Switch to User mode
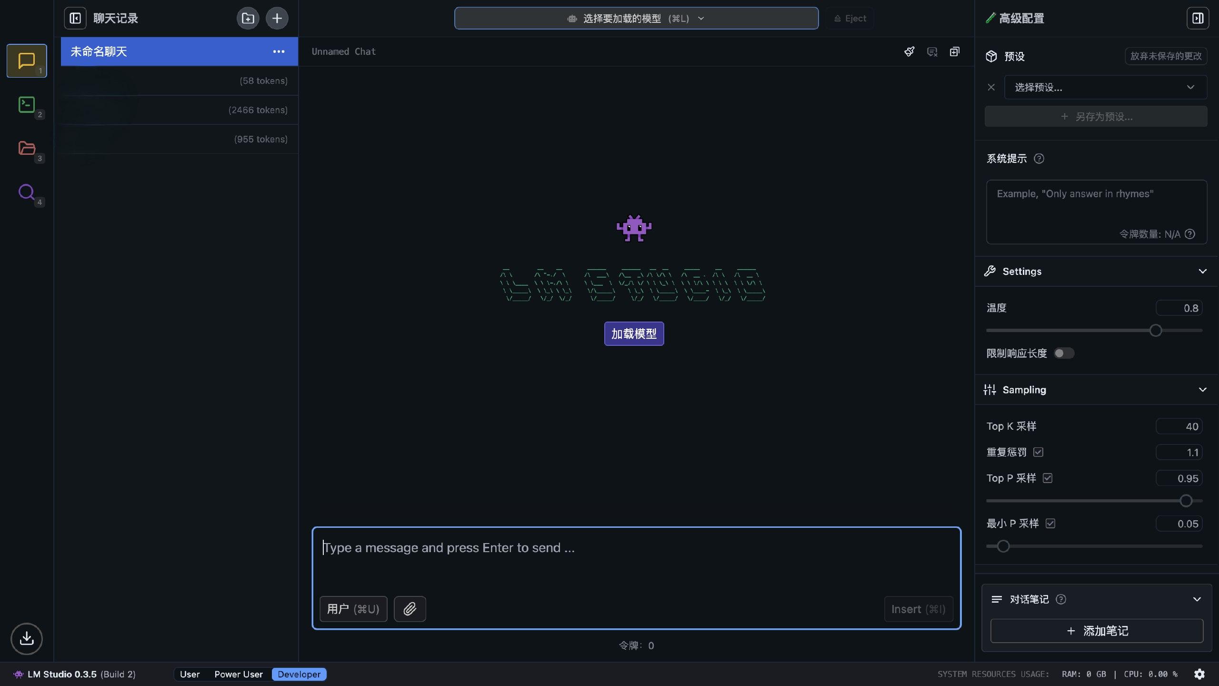1219x686 pixels. (x=190, y=674)
